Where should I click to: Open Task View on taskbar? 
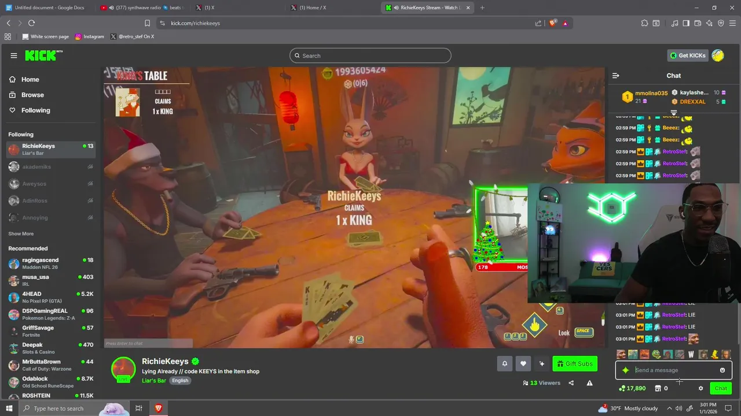coord(139,408)
